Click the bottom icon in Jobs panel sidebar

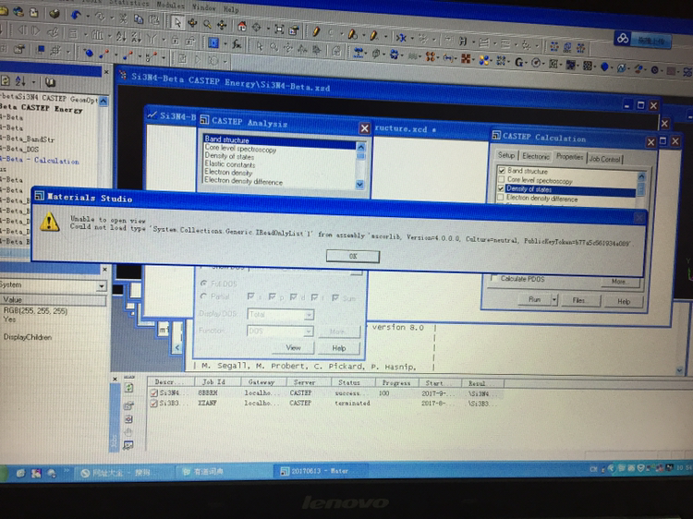point(128,445)
